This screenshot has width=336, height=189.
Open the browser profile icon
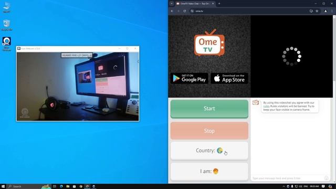click(x=325, y=11)
